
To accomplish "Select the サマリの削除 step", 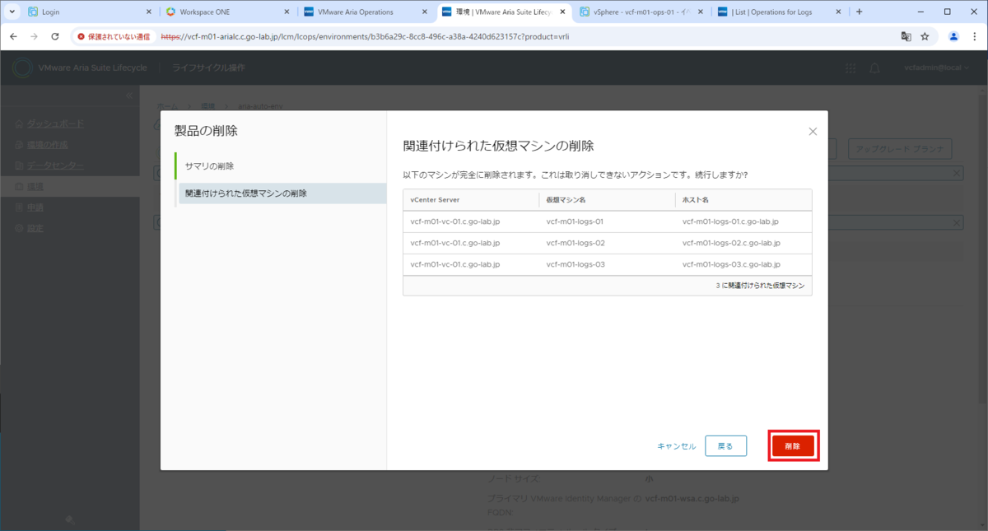I will coord(281,166).
